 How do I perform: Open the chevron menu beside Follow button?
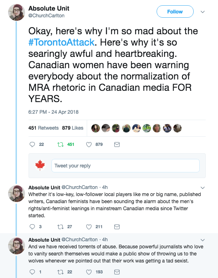pos(203,12)
